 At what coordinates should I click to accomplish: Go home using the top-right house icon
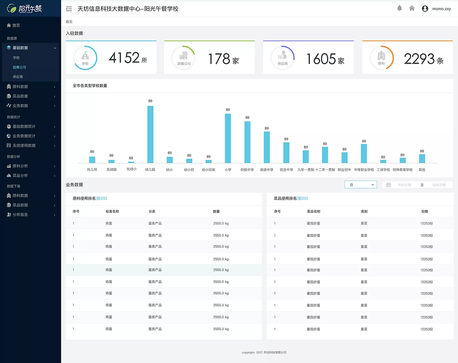(x=412, y=8)
